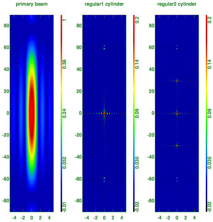The image size is (213, 222).
Task: Click y-axis label -20 on regular2 cylinder plot
Action: click(x=151, y=135)
